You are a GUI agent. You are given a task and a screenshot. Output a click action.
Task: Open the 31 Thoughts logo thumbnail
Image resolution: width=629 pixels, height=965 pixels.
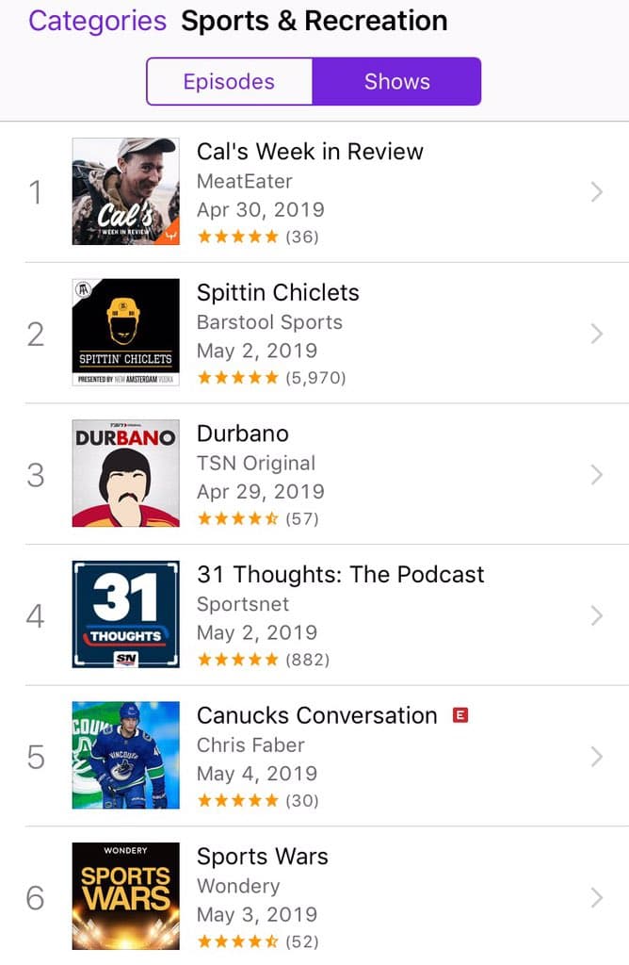point(125,614)
